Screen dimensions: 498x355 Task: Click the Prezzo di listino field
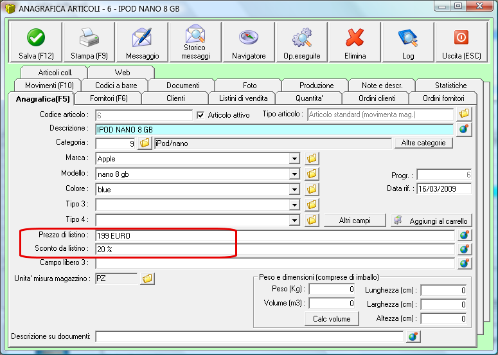click(x=275, y=235)
